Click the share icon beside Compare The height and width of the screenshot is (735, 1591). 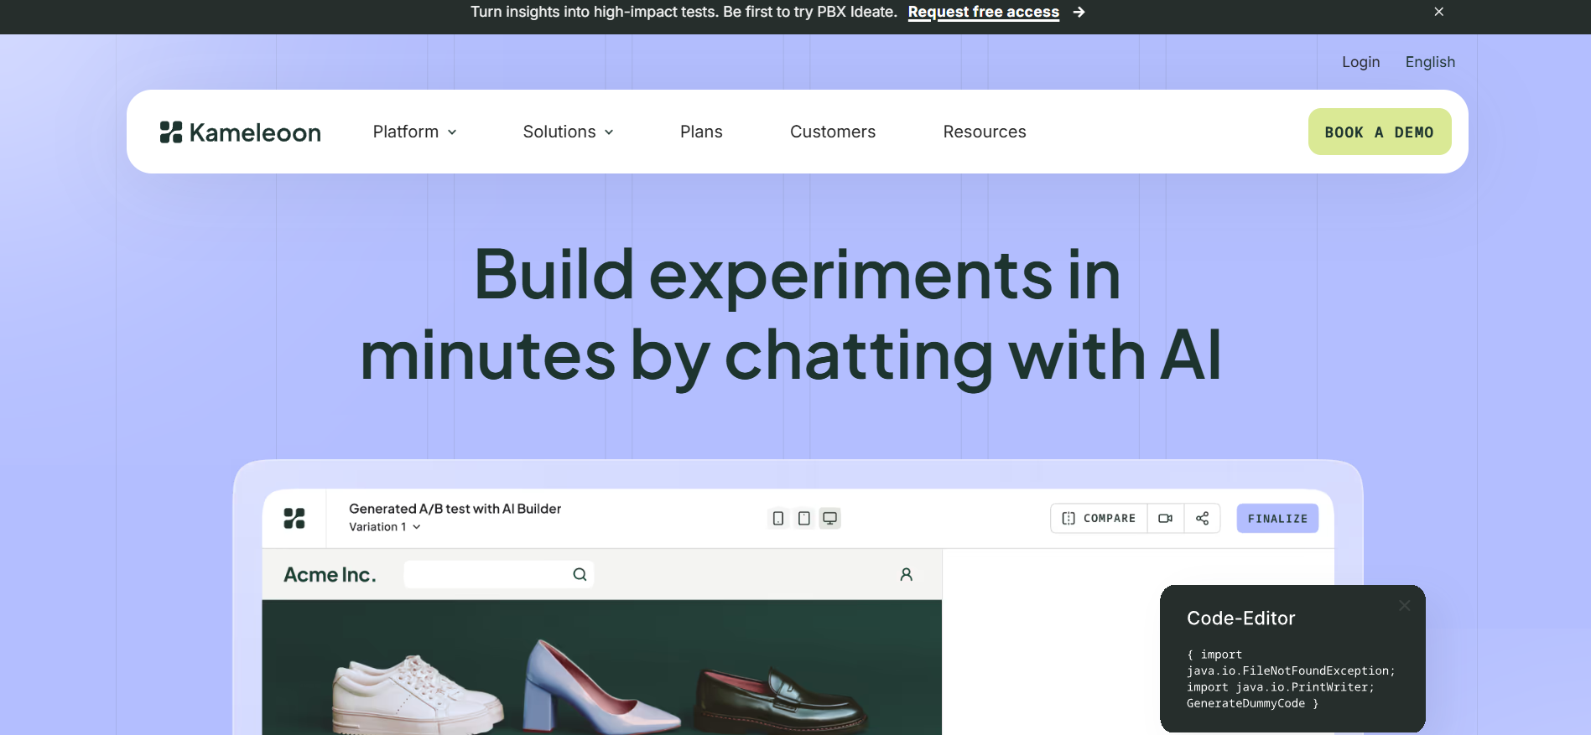coord(1202,519)
